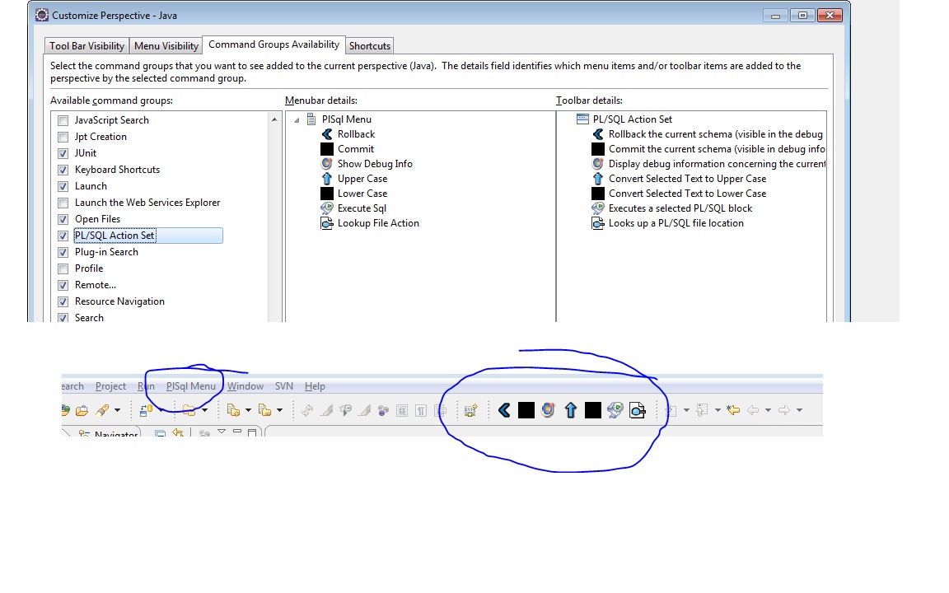The image size is (949, 593).
Task: Click Rollback icon in Menubar details
Action: pyautogui.click(x=327, y=134)
